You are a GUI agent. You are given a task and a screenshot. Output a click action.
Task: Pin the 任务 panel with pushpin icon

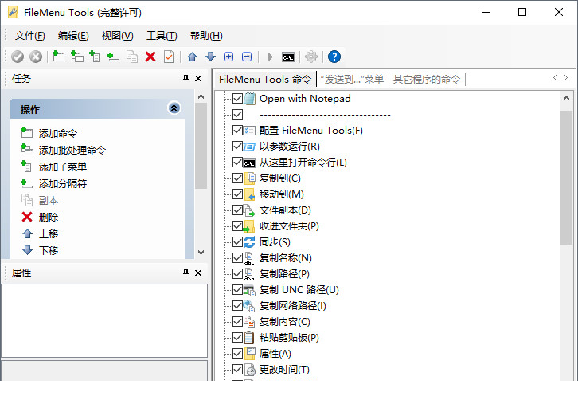pyautogui.click(x=186, y=78)
